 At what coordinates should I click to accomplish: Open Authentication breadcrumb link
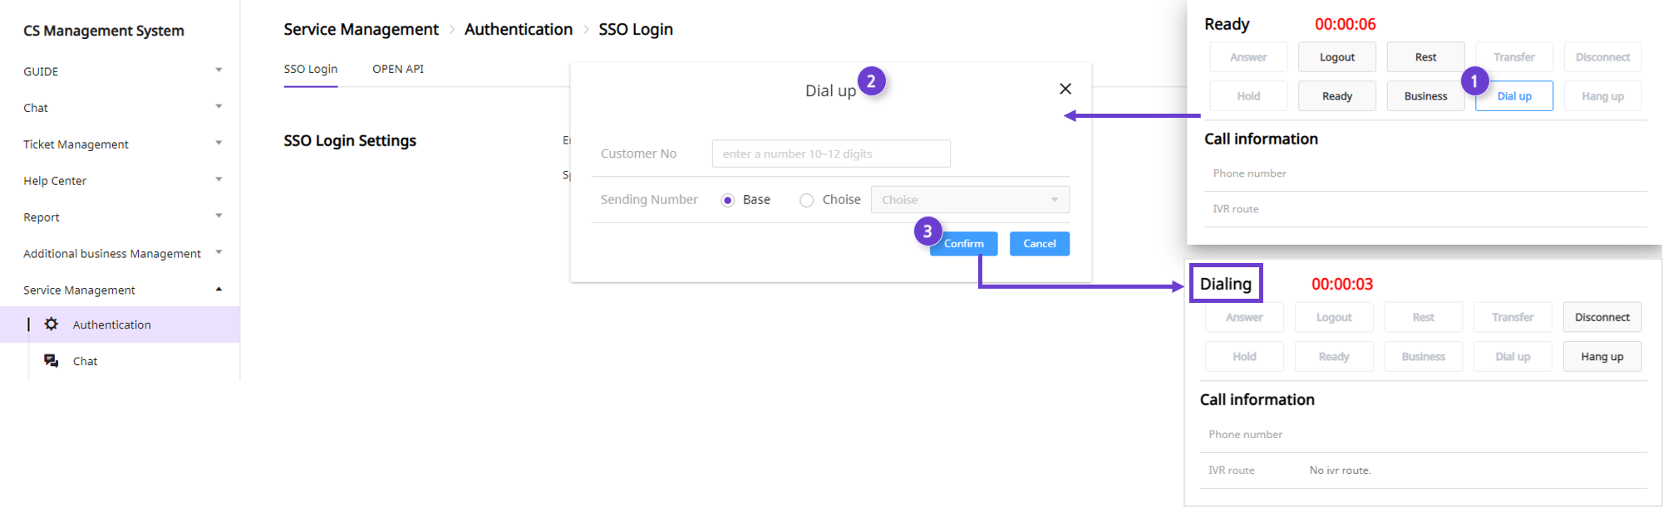coord(519,29)
